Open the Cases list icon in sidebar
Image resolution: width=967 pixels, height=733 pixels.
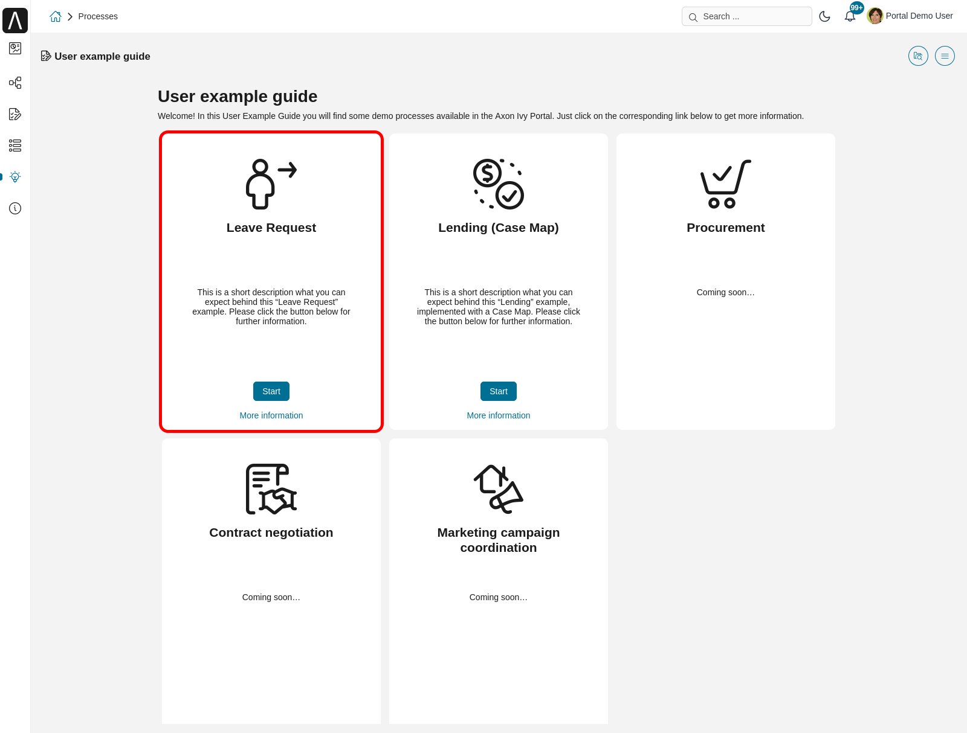tap(15, 146)
